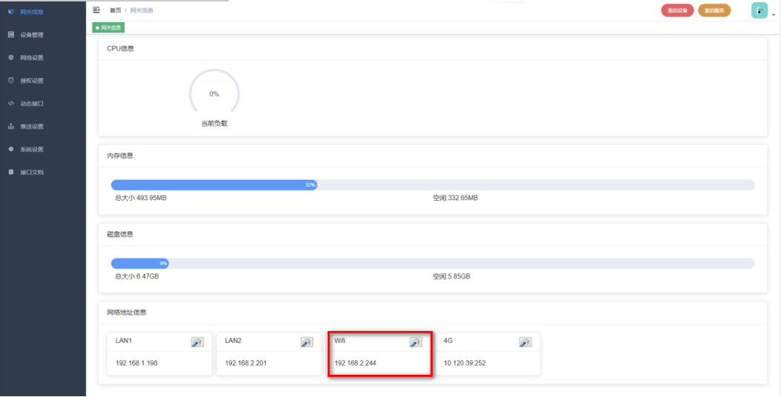Click the LAN1 configuration icon
Screen dimensions: 782x397
click(x=197, y=342)
